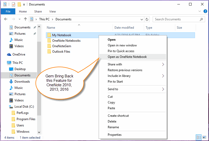Open Pictures under This PC
The height and width of the screenshot is (141, 209).
(x=17, y=94)
